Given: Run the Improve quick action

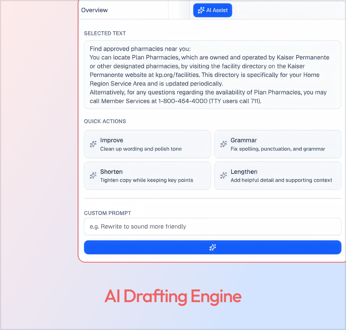Looking at the screenshot, I should point(147,144).
